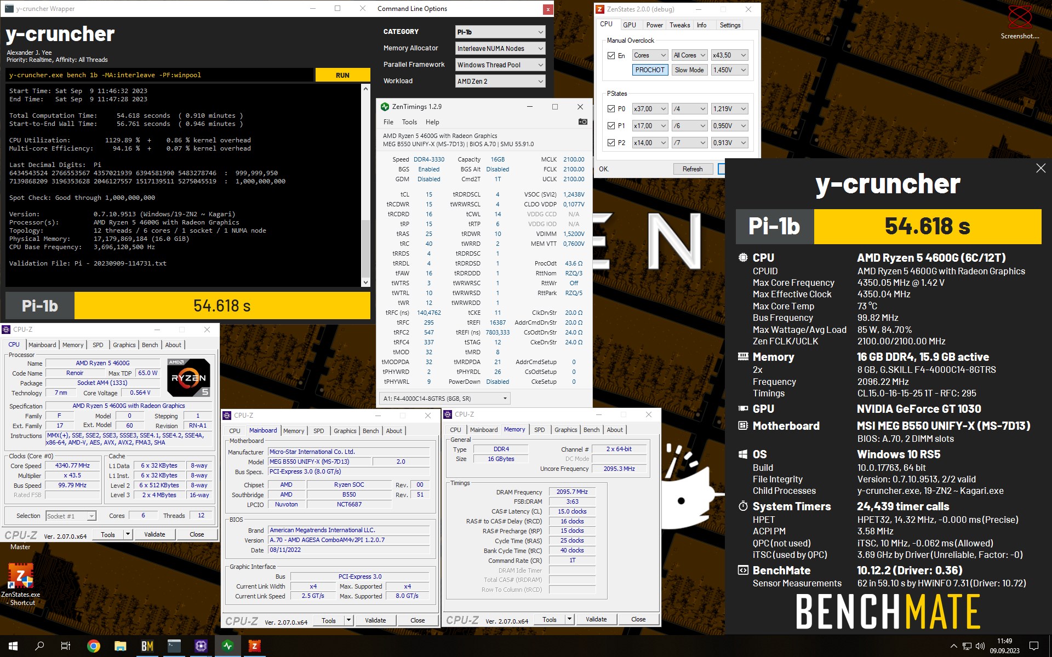Open the Help menu in ZenTimings
This screenshot has height=657, width=1052.
click(x=432, y=122)
